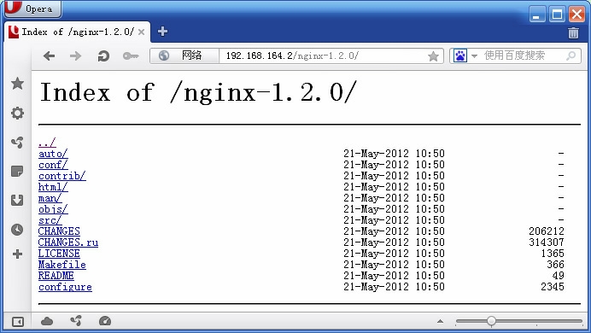Image resolution: width=591 pixels, height=333 pixels.
Task: Click the file size value 1365
Action: pos(553,254)
